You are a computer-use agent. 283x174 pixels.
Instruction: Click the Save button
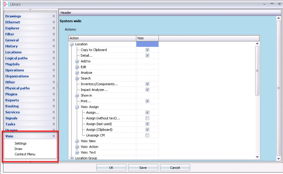click(143, 167)
